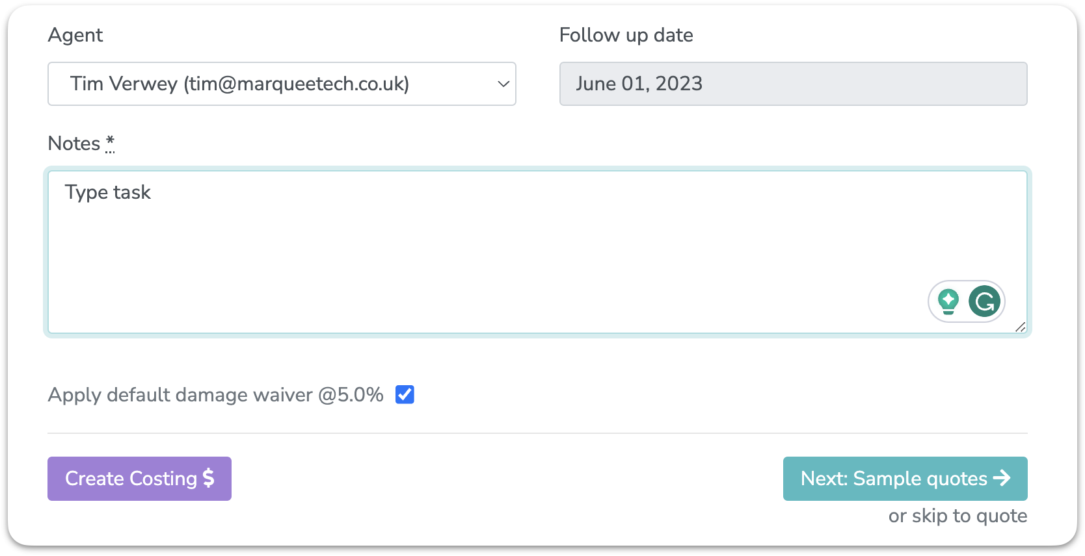
Task: Expand the Agent dropdown chevron
Action: click(x=503, y=84)
